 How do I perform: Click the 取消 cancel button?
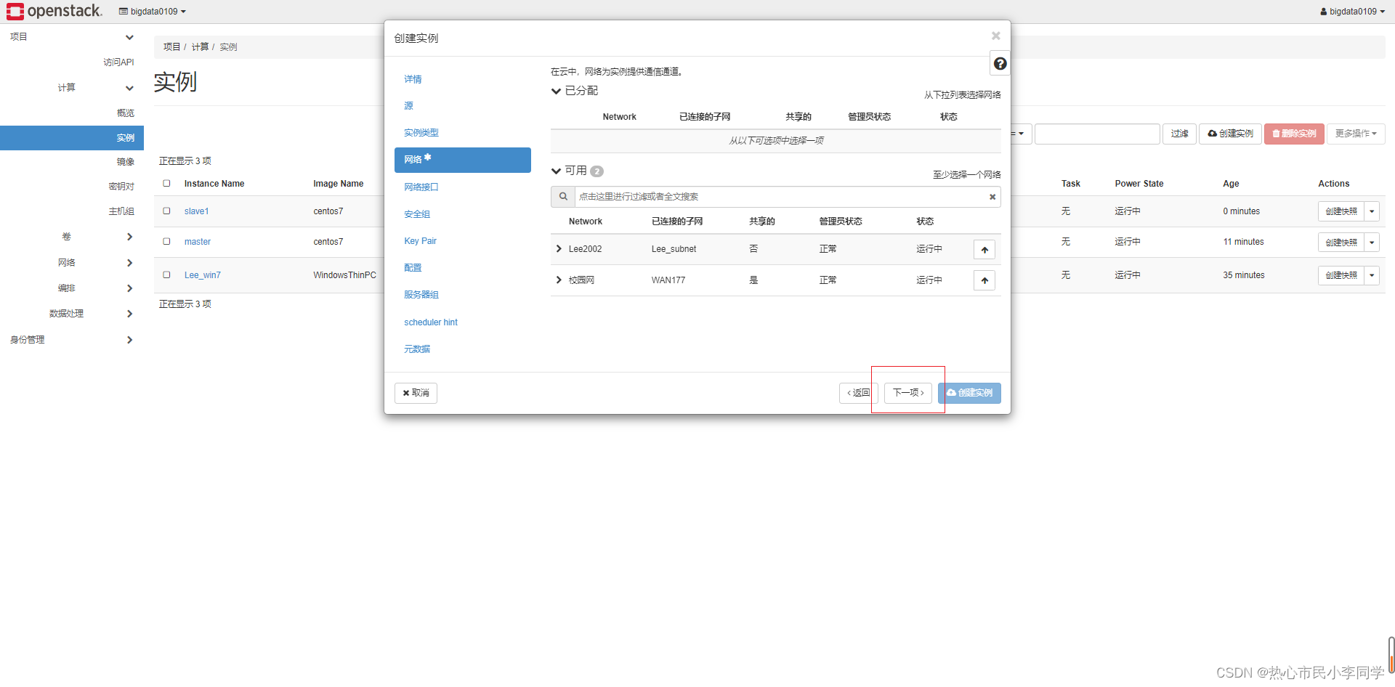tap(416, 393)
